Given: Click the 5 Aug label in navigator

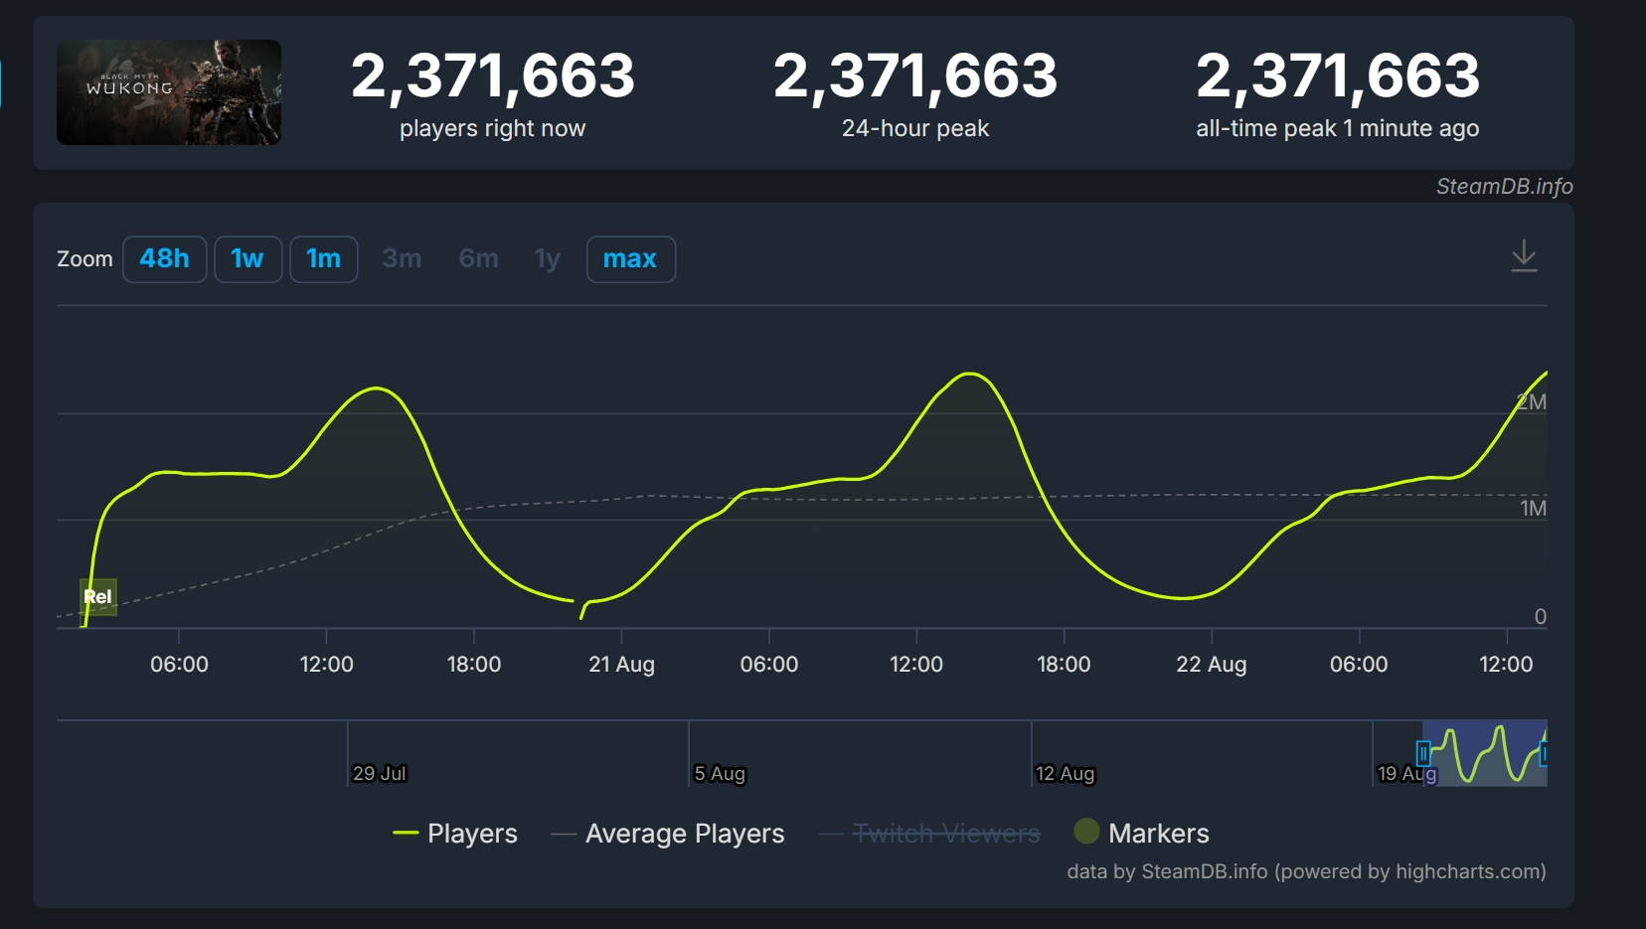Looking at the screenshot, I should (x=720, y=773).
